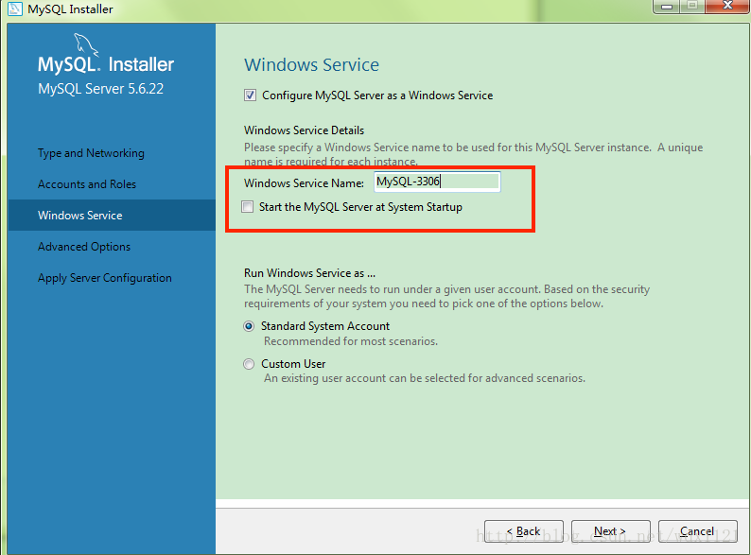Image resolution: width=751 pixels, height=555 pixels.
Task: Uncheck Configure MySQL Server as a Windows Service
Action: tap(250, 95)
